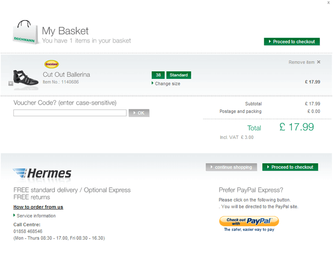Focus the voucher code input field

coord(70,113)
